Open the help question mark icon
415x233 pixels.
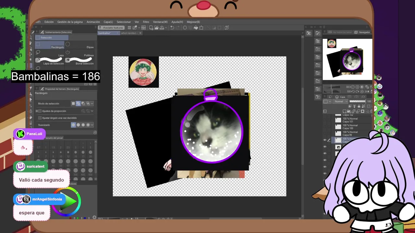(227, 28)
